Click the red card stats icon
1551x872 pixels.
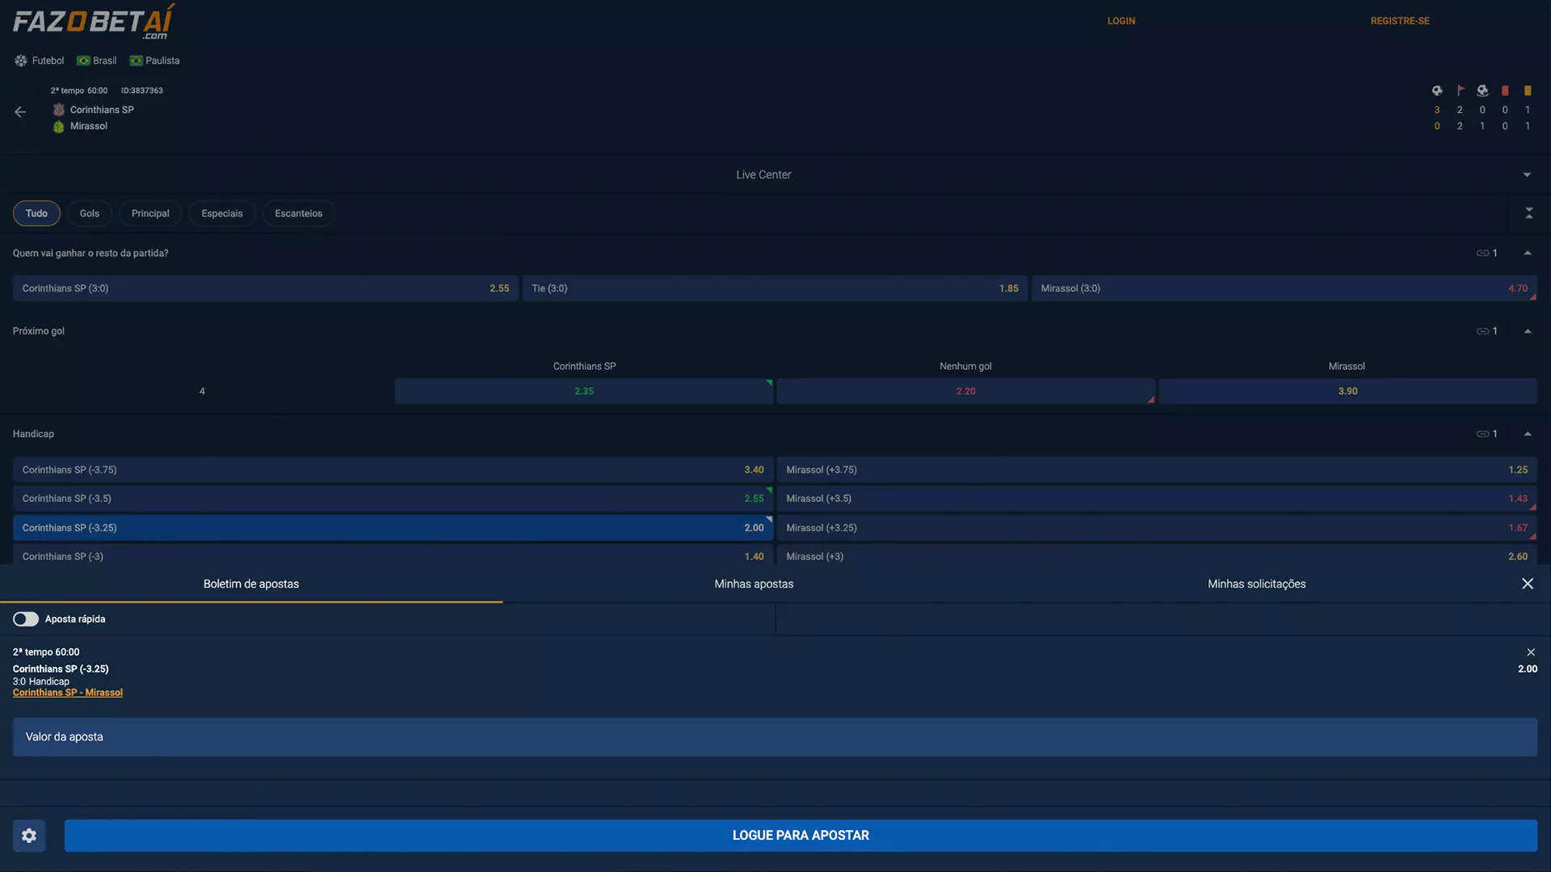pyautogui.click(x=1505, y=90)
